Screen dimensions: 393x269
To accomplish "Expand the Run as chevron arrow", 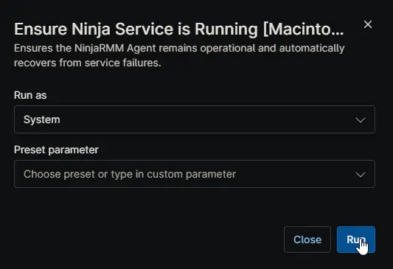I will coord(361,120).
